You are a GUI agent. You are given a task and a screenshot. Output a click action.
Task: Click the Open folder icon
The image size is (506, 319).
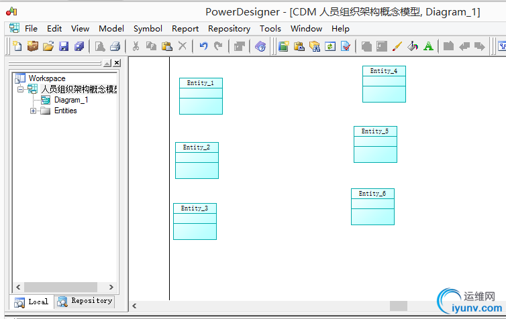[x=48, y=46]
